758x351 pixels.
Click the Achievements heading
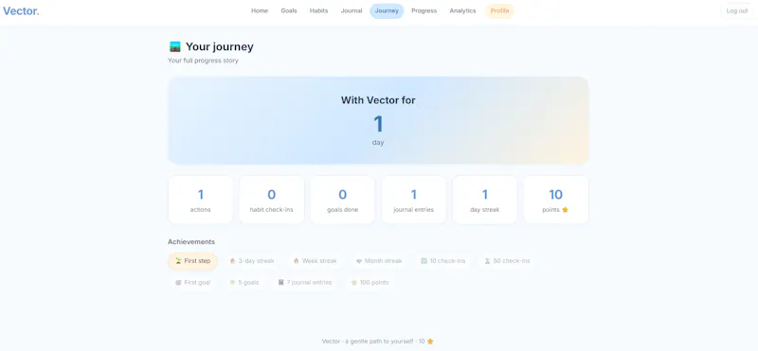coord(191,242)
